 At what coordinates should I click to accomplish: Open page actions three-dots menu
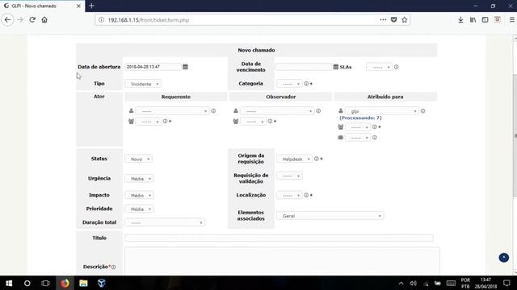383,19
